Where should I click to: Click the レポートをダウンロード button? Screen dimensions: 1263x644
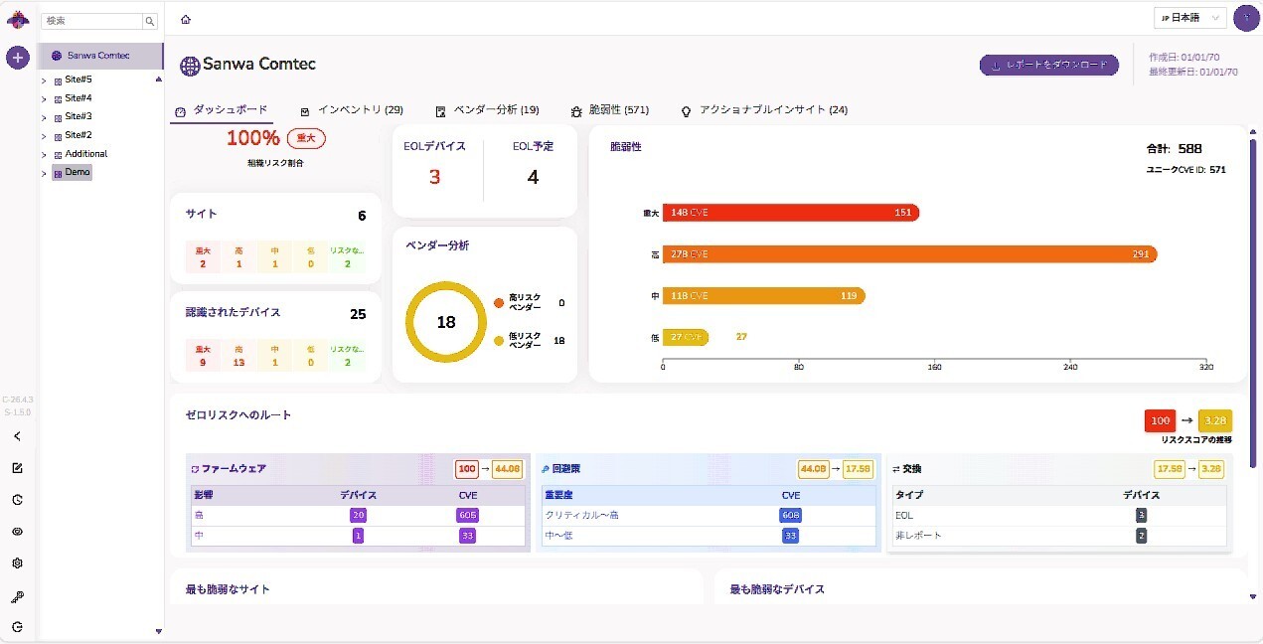1048,65
